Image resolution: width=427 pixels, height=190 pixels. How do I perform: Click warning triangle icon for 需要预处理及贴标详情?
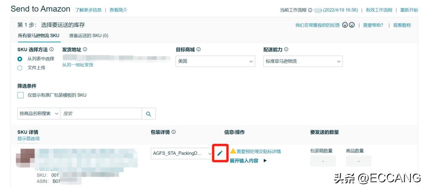point(233,151)
